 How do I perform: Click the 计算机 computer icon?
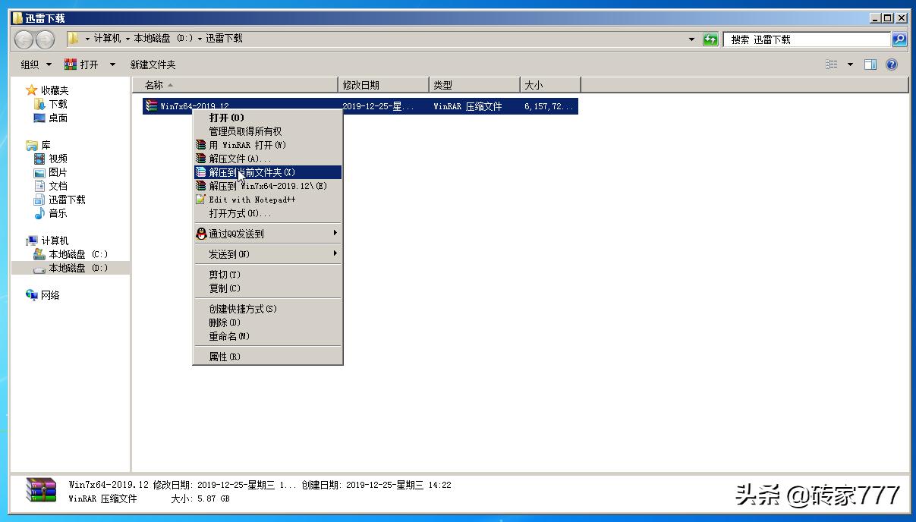(31, 241)
